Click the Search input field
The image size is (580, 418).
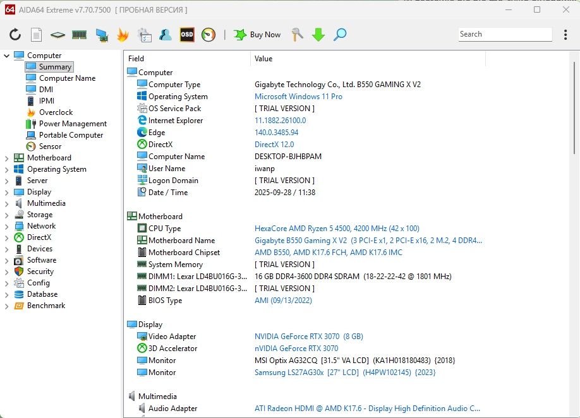(x=504, y=34)
